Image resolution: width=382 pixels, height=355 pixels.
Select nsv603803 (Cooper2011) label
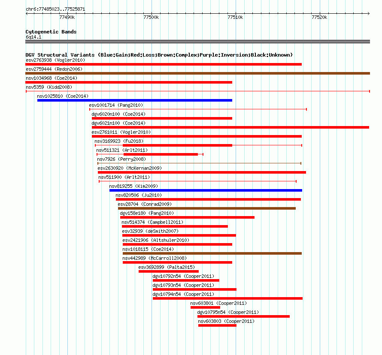click(x=226, y=321)
